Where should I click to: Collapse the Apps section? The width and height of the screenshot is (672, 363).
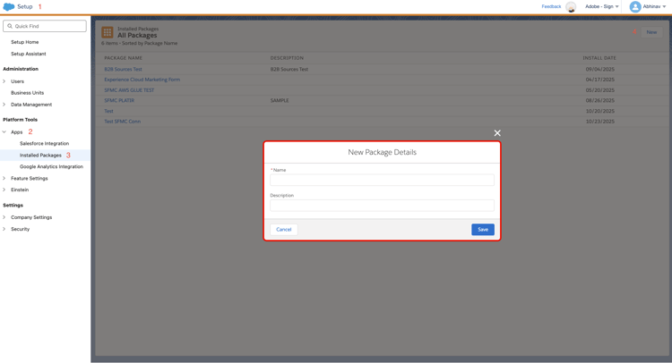tap(4, 132)
